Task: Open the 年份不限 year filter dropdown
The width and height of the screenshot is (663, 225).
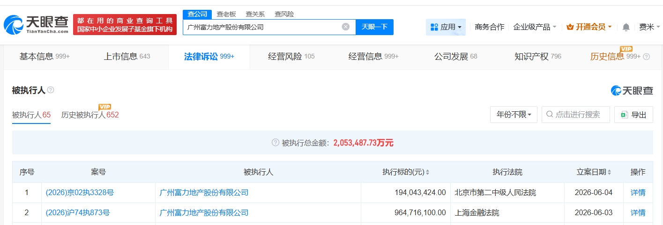Action: (514, 115)
